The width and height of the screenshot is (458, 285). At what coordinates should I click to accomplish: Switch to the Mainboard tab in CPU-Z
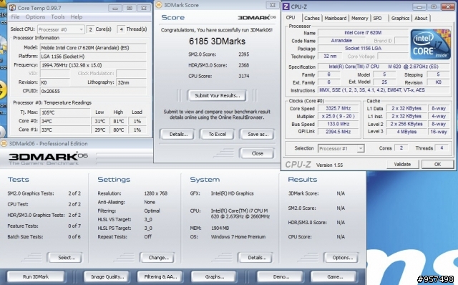tap(336, 18)
